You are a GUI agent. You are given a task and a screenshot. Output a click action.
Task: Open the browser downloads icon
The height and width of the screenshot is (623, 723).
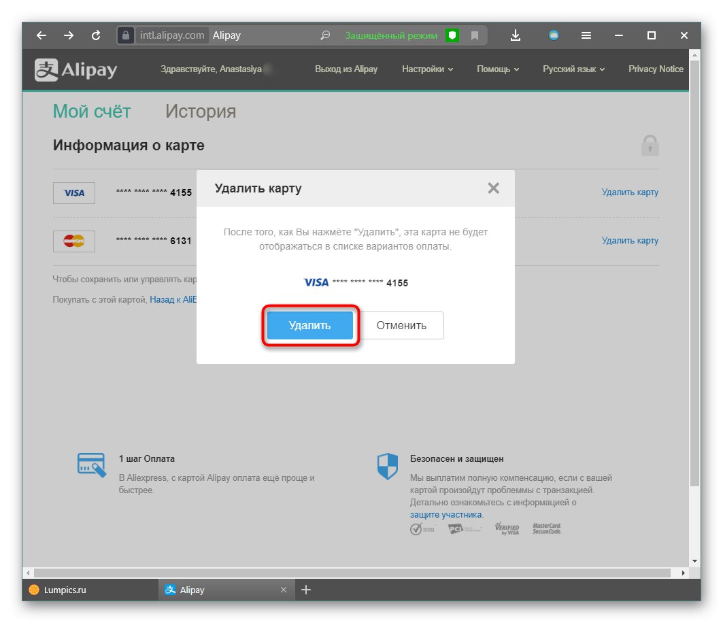pyautogui.click(x=516, y=35)
